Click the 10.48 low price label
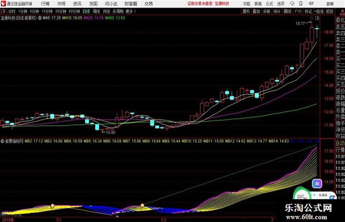This screenshot has height=222, width=345. [111, 132]
